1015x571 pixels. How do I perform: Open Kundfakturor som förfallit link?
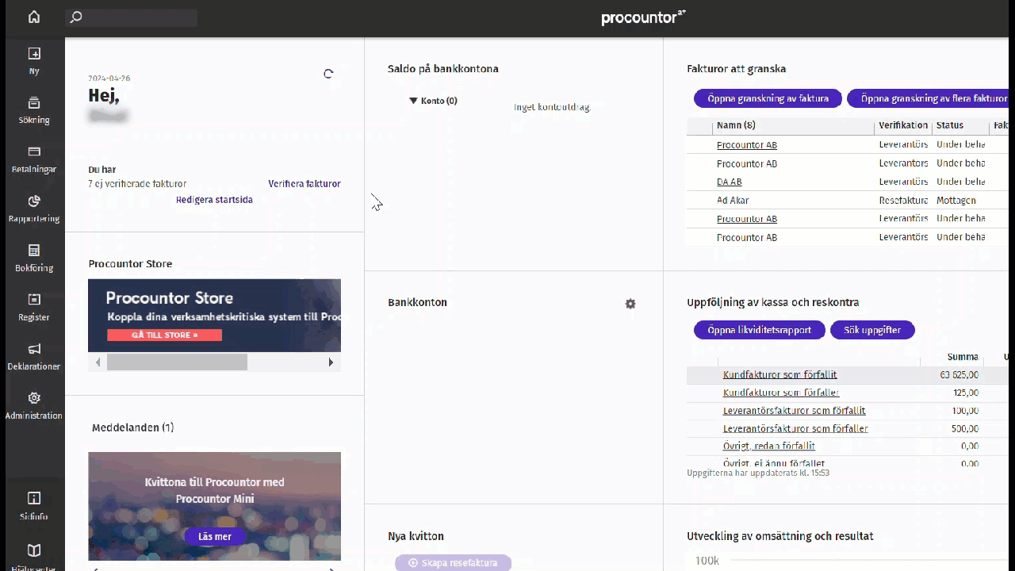pyautogui.click(x=779, y=374)
